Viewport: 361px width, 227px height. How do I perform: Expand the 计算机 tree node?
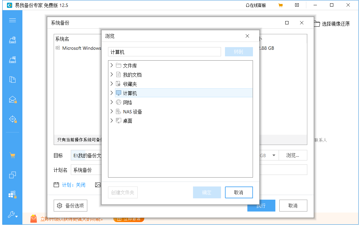click(x=112, y=93)
